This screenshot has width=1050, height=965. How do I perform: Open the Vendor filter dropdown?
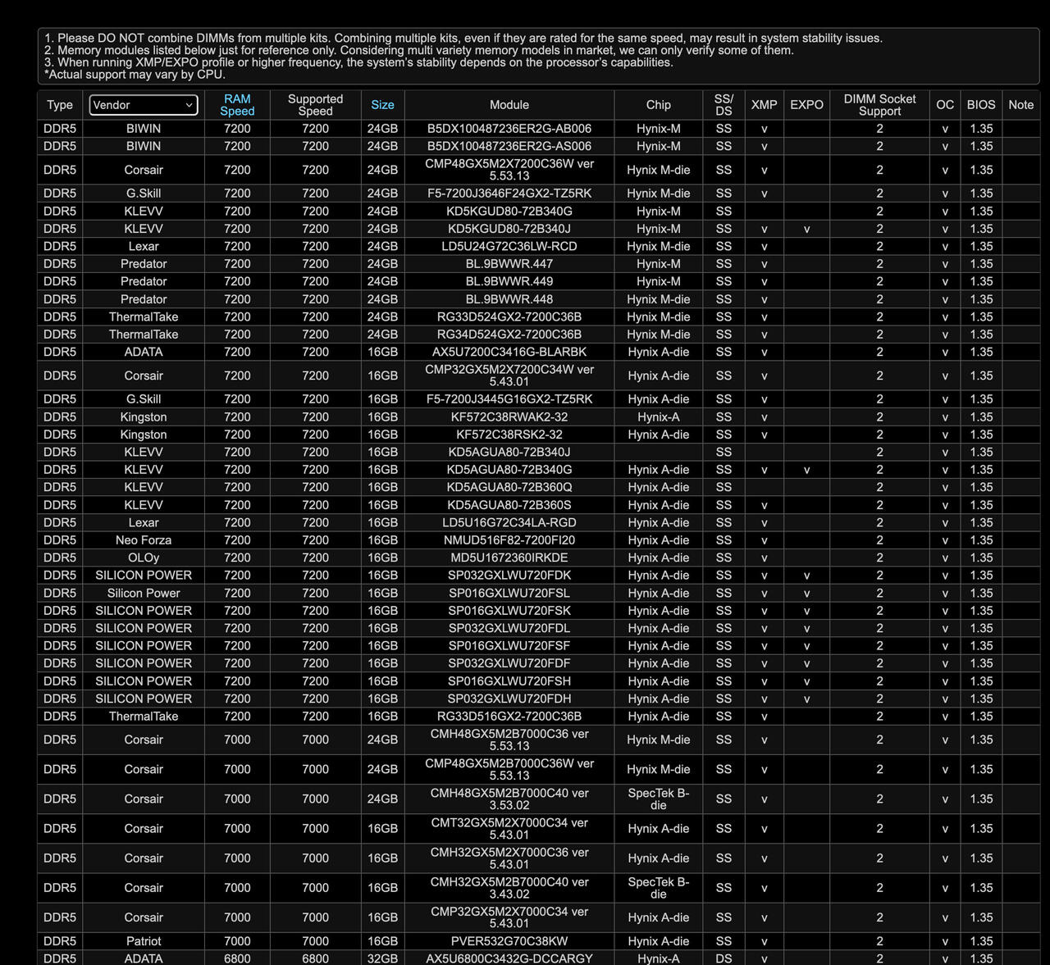click(x=144, y=105)
